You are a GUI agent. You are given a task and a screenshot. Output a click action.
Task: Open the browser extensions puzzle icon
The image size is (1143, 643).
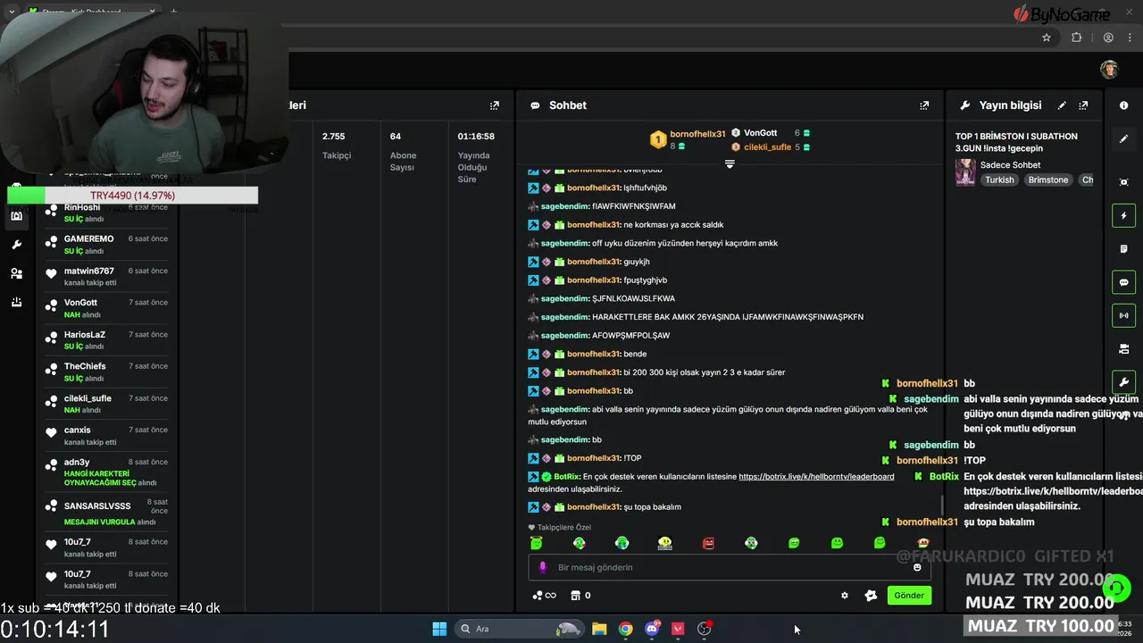coord(1076,38)
